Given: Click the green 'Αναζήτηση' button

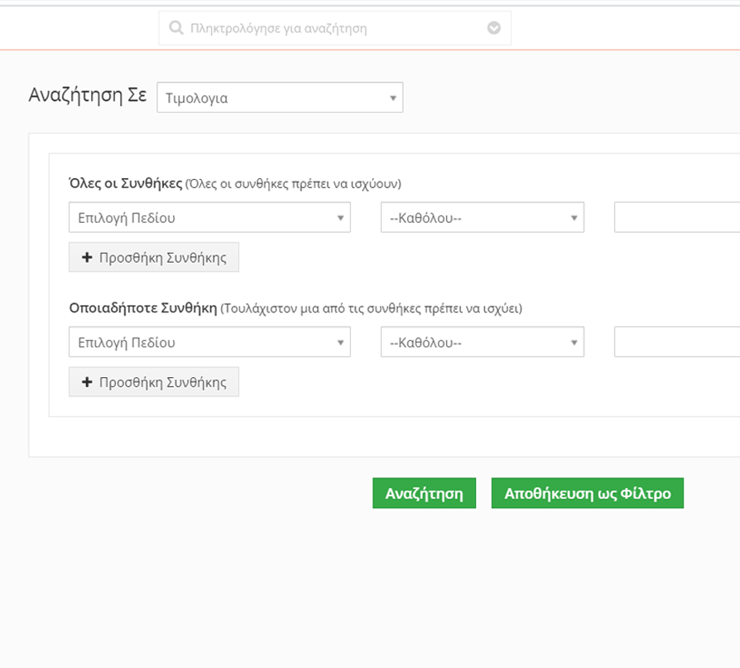Looking at the screenshot, I should click(425, 493).
